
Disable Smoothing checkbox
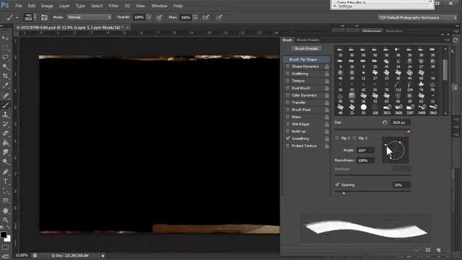[287, 139]
